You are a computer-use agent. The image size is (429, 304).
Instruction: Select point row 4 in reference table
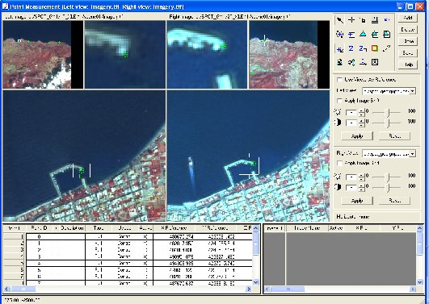[x=128, y=256]
